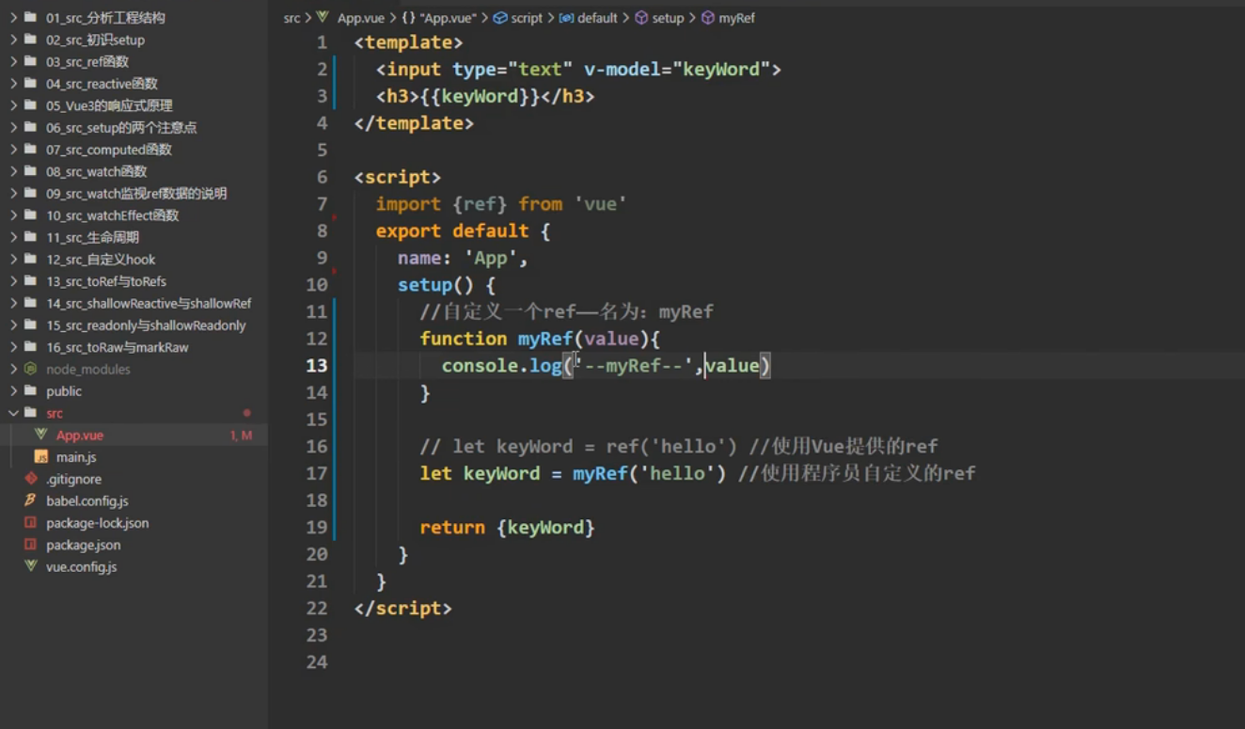Click "App.vue" braces breadcrumb segment
The width and height of the screenshot is (1245, 729).
pyautogui.click(x=438, y=18)
